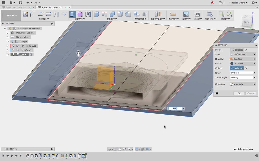The width and height of the screenshot is (259, 161).
Task: Click the Insert image icon
Action: click(186, 14)
